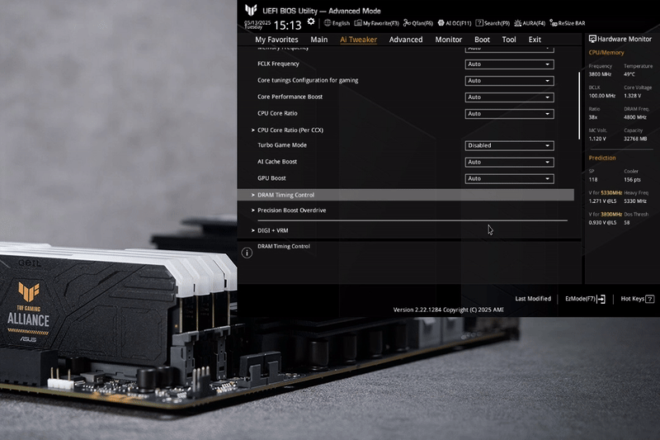Click the Hardware Monitor screen icon

tap(592, 39)
